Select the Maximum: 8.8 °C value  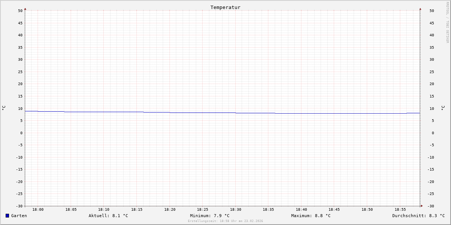click(311, 216)
